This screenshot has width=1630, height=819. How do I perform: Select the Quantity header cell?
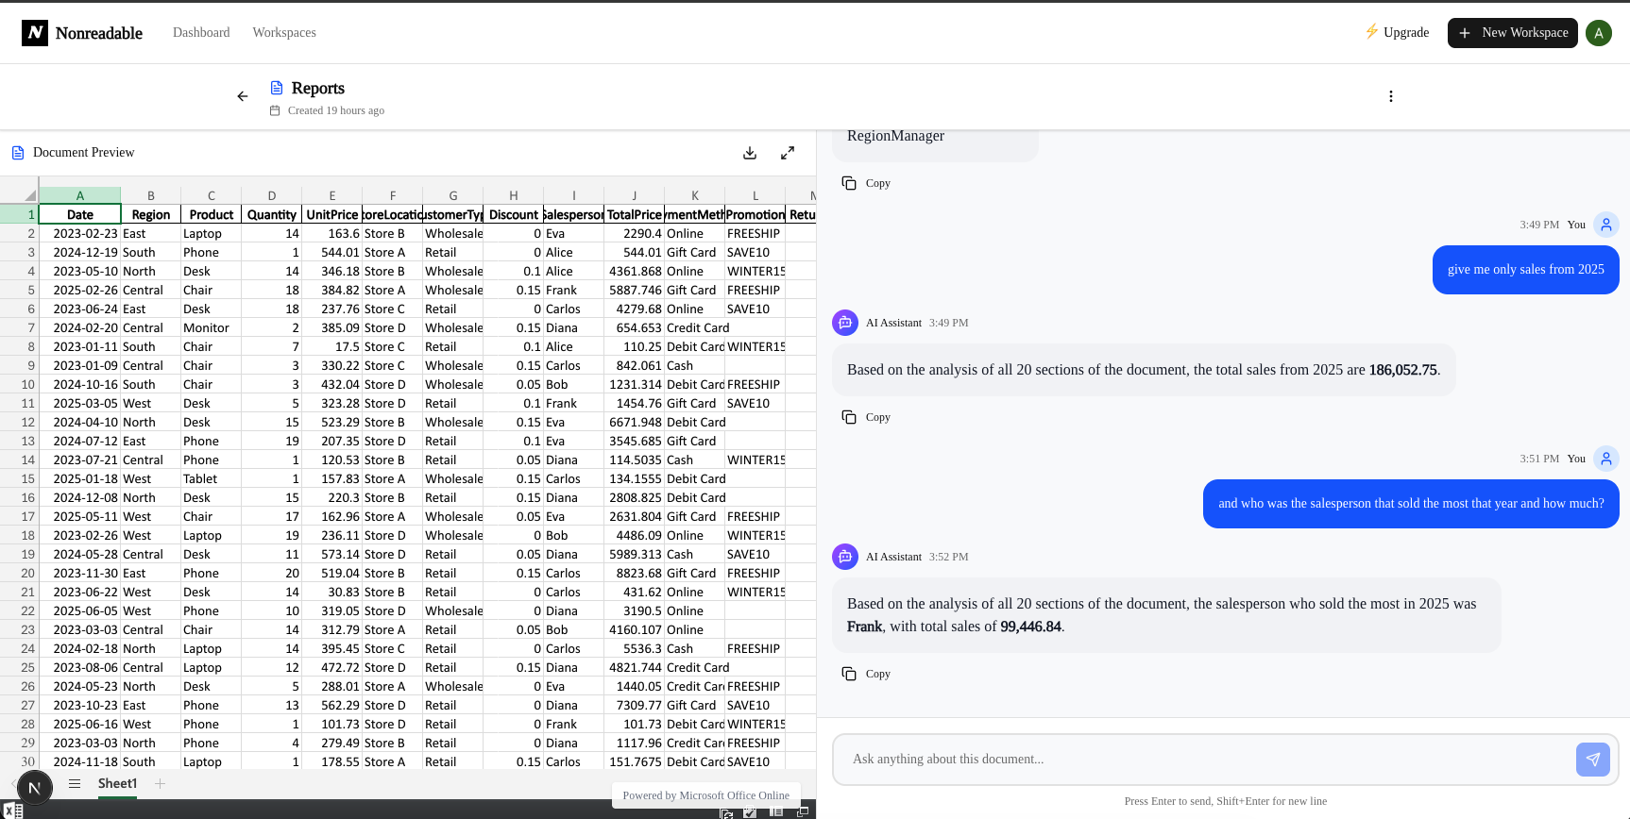271,214
